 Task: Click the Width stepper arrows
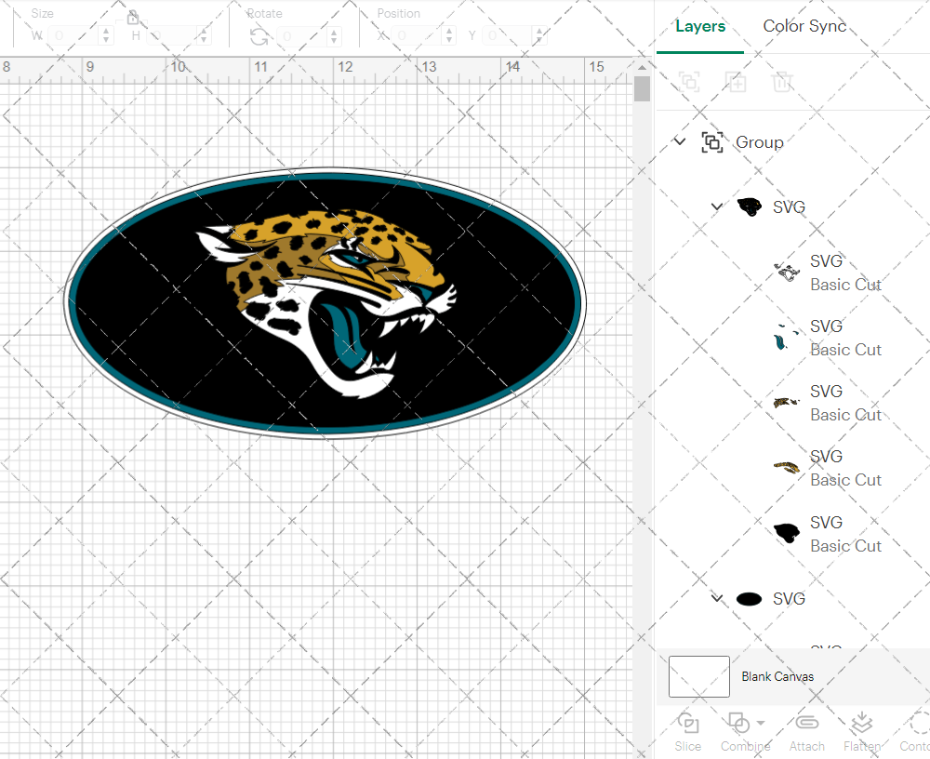(x=106, y=35)
